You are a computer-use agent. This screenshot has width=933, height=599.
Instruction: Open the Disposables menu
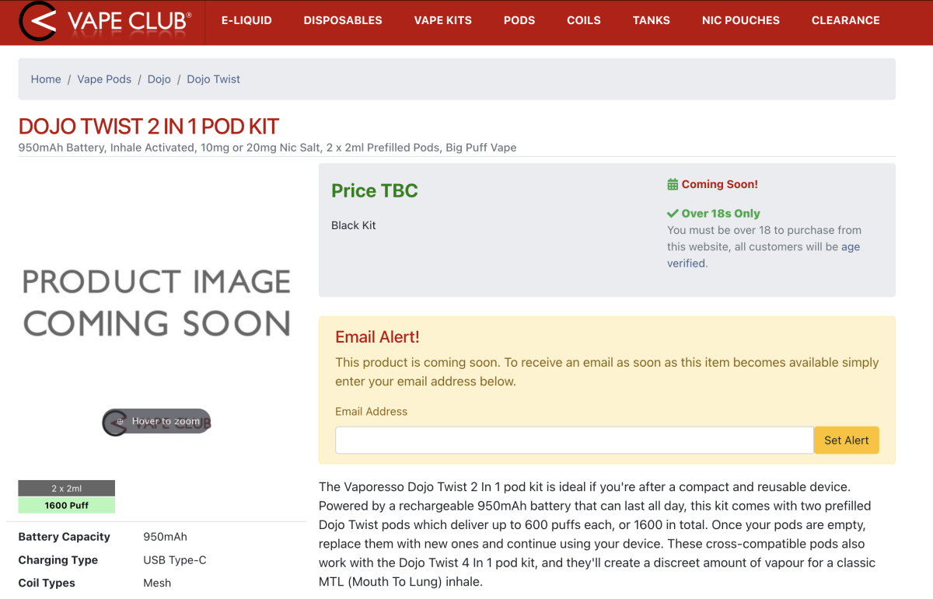coord(343,21)
